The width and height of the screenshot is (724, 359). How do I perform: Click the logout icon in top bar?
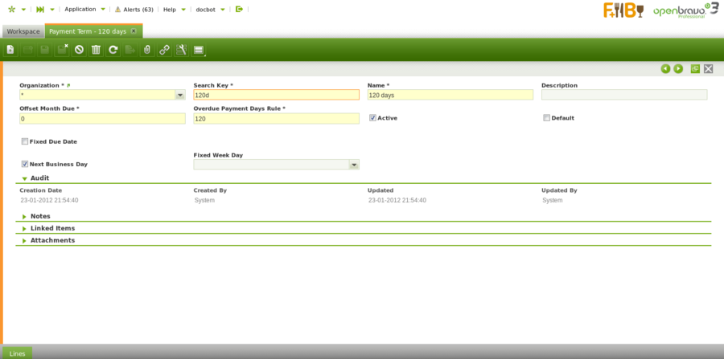click(239, 9)
